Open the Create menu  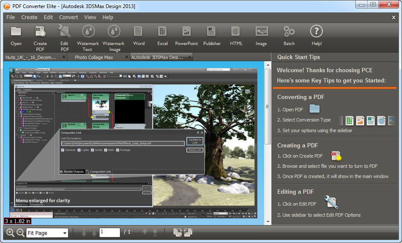pyautogui.click(x=29, y=17)
